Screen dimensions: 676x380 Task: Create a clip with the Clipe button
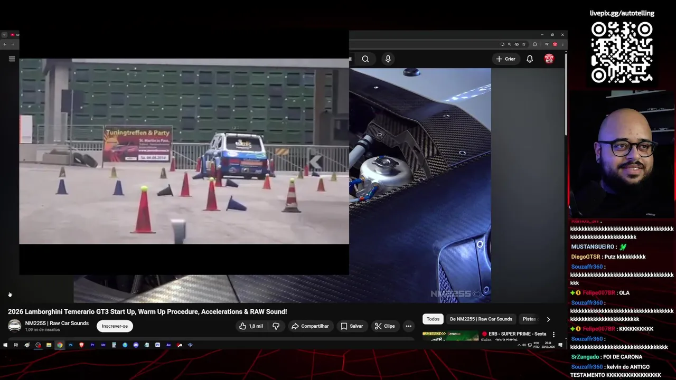click(x=385, y=326)
